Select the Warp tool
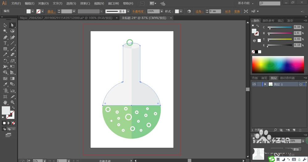The height and width of the screenshot is (162, 308). [x=5, y=67]
